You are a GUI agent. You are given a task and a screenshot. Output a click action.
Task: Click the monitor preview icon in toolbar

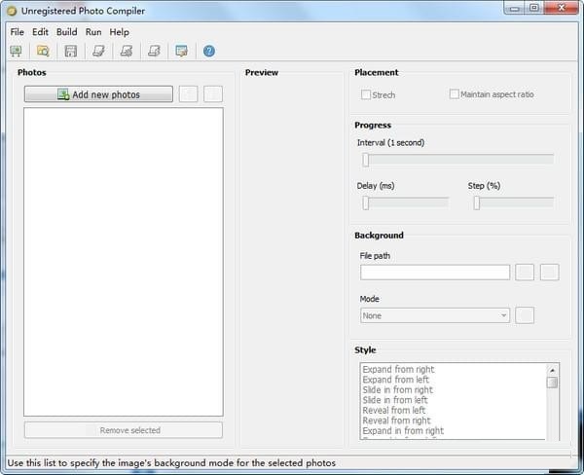[182, 51]
